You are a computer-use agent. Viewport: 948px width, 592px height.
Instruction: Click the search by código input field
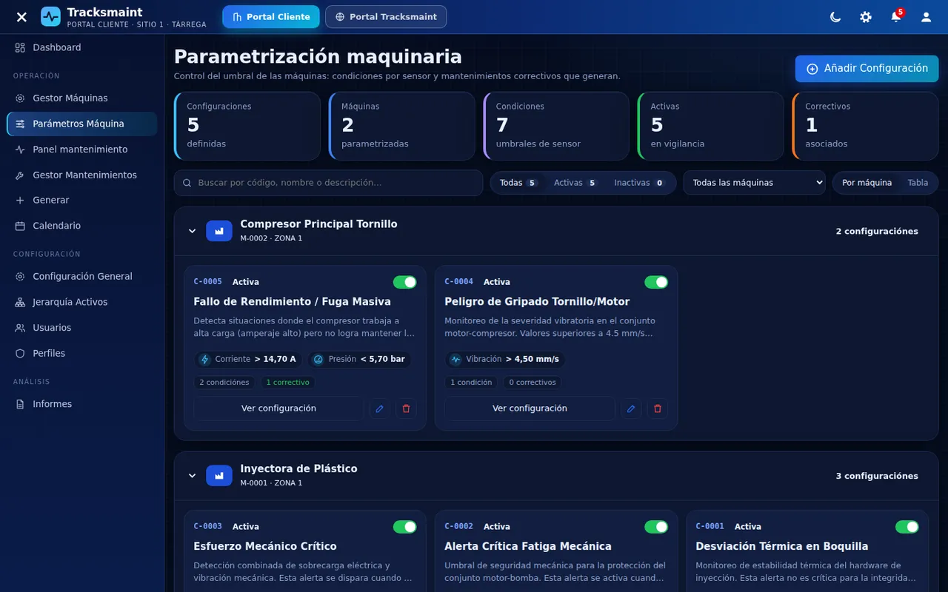tap(328, 183)
